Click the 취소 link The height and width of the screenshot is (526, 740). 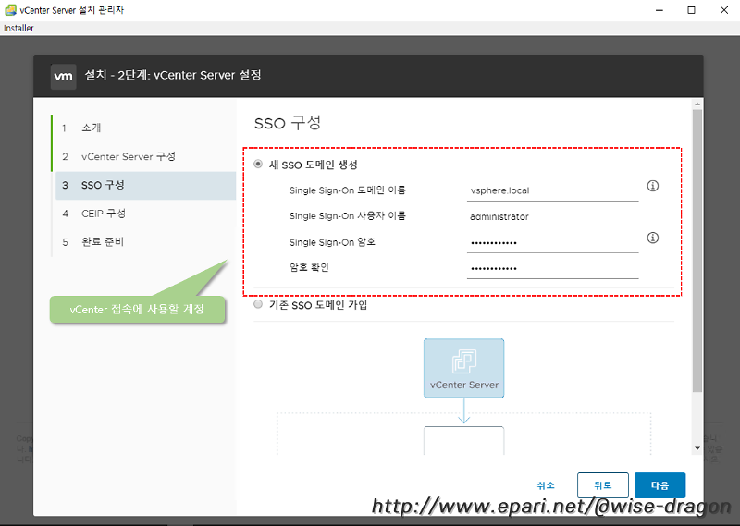click(x=546, y=485)
